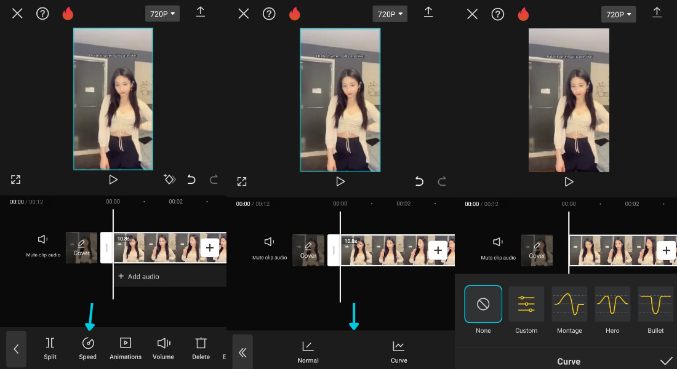The image size is (677, 369).
Task: Open the Animations tool
Action: click(x=125, y=349)
